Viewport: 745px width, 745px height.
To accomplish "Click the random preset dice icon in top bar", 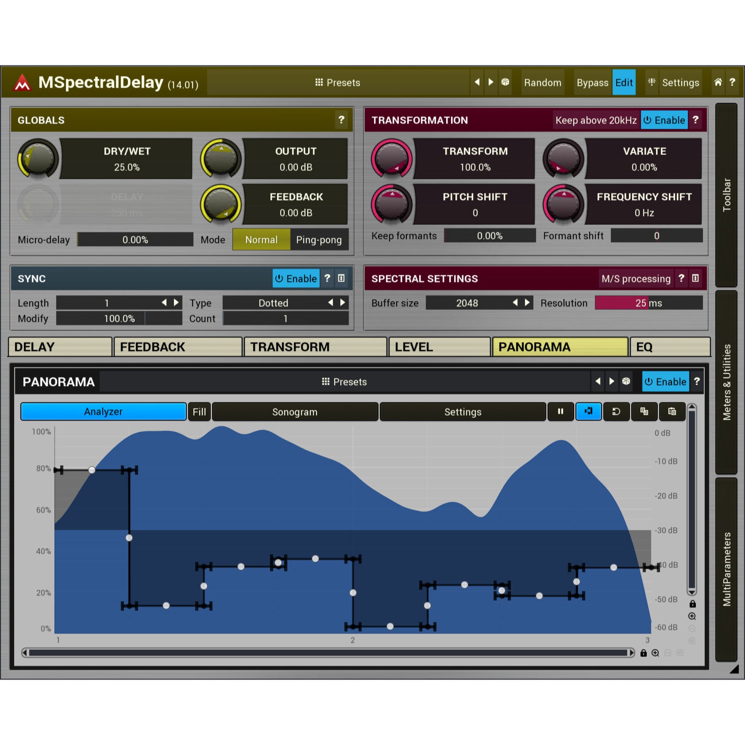I will pos(505,82).
